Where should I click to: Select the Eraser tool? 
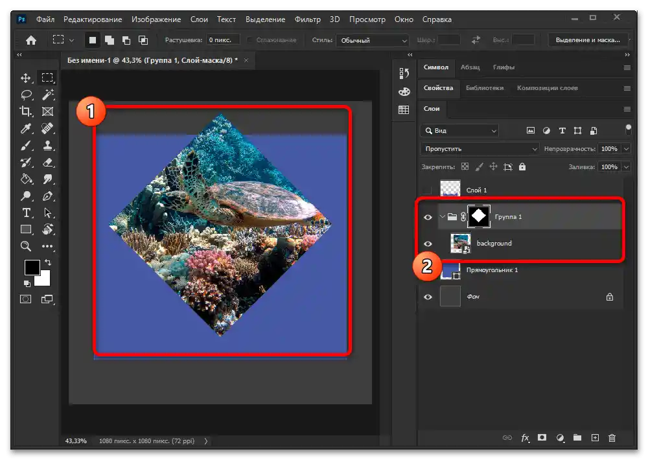pyautogui.click(x=47, y=163)
